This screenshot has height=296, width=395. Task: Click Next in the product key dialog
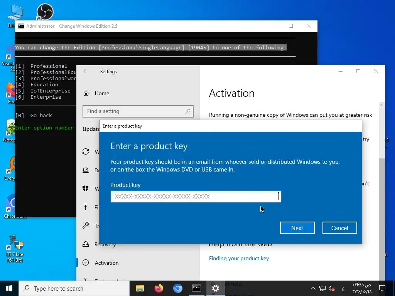[x=297, y=228]
